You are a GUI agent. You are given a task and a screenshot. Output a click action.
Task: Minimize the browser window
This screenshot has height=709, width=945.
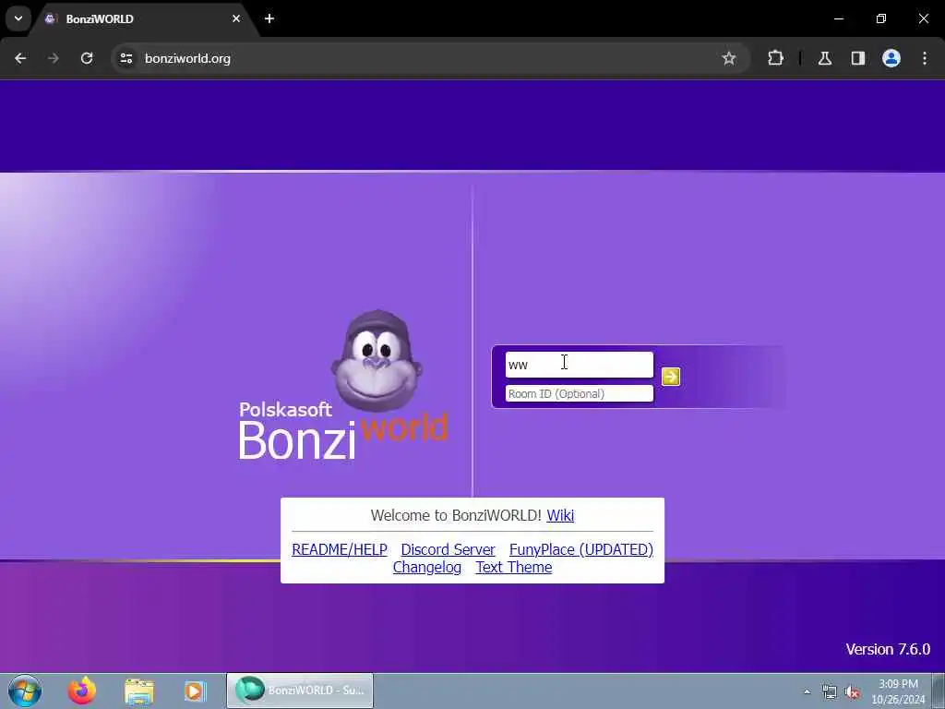pyautogui.click(x=838, y=18)
